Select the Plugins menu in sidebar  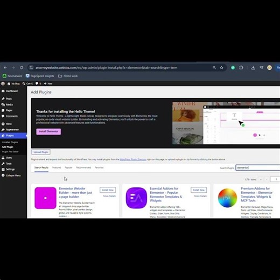coord(13,136)
